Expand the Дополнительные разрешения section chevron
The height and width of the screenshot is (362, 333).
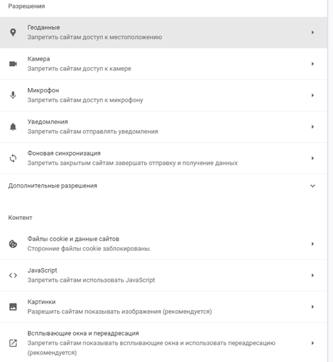pos(313,186)
